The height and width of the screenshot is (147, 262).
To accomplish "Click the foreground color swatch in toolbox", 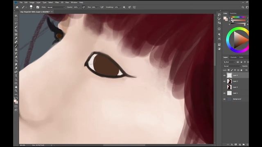I will 15,101.
